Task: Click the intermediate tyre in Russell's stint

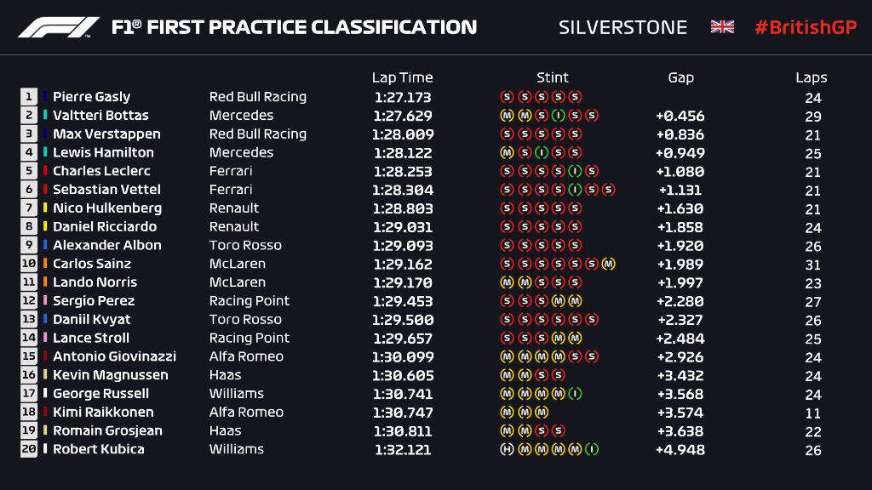Action: point(575,394)
